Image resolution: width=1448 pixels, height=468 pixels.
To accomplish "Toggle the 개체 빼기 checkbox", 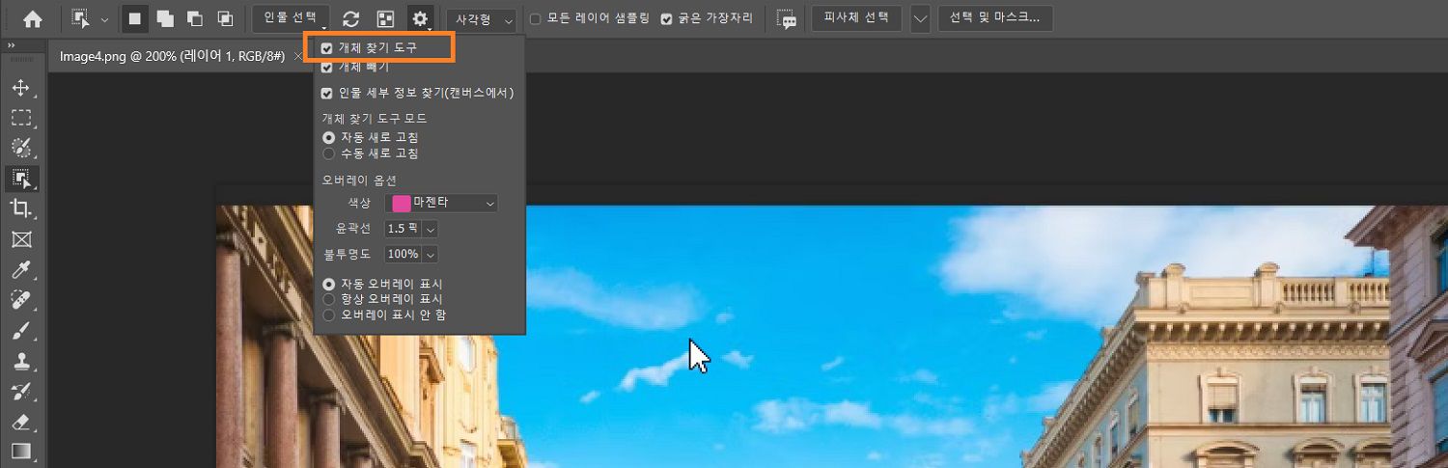I will tap(327, 68).
